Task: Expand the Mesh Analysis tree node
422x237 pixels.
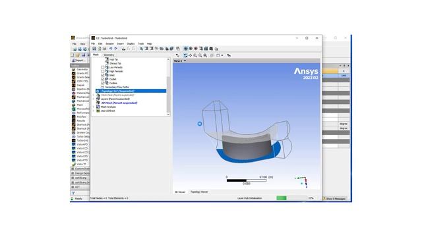Action: (94, 107)
